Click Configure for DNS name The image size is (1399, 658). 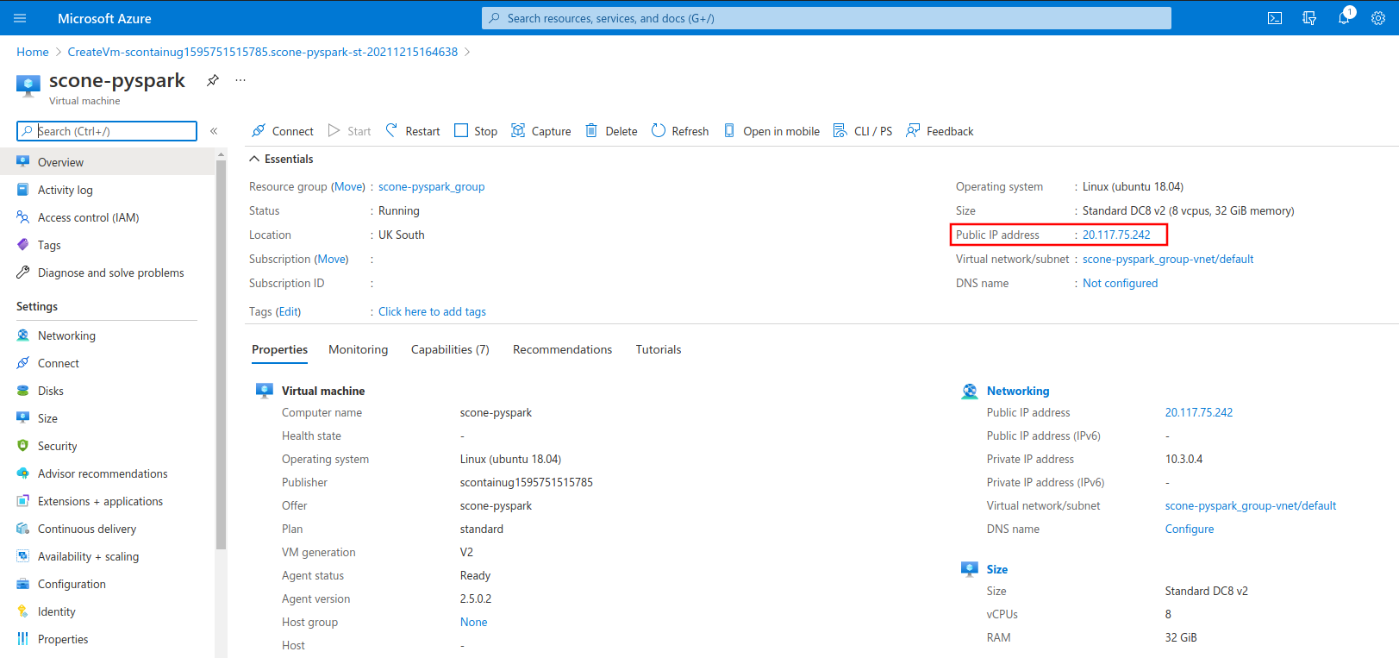(x=1190, y=529)
